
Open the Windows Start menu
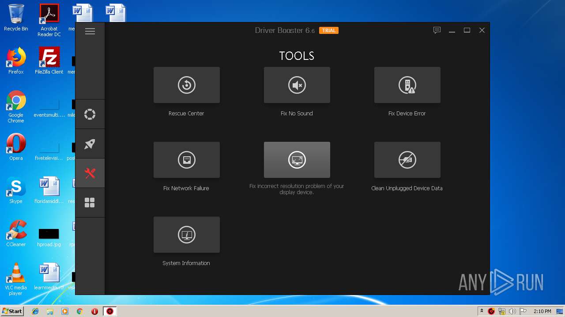(x=12, y=311)
